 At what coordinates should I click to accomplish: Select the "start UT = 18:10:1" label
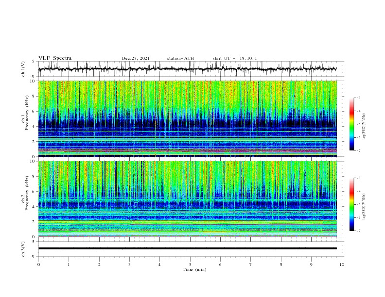point(235,58)
